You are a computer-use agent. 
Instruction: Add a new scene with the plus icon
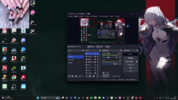[x=69, y=76]
